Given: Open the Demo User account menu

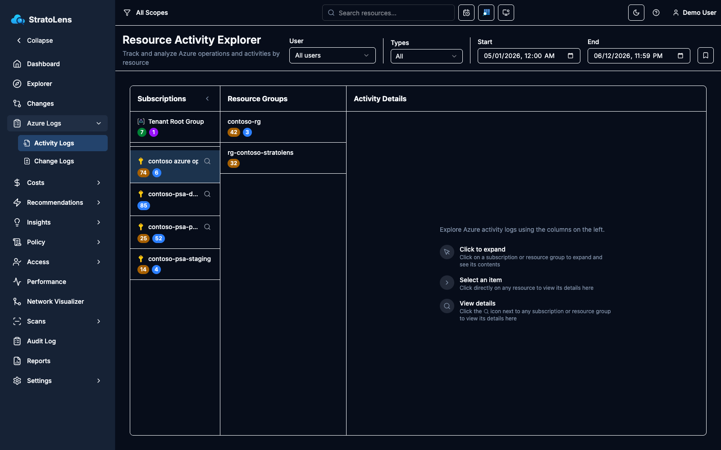Looking at the screenshot, I should [x=694, y=13].
